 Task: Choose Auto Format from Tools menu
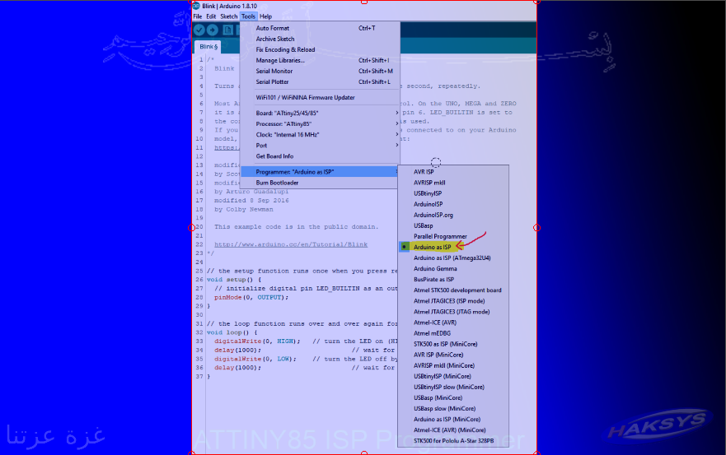[320, 28]
